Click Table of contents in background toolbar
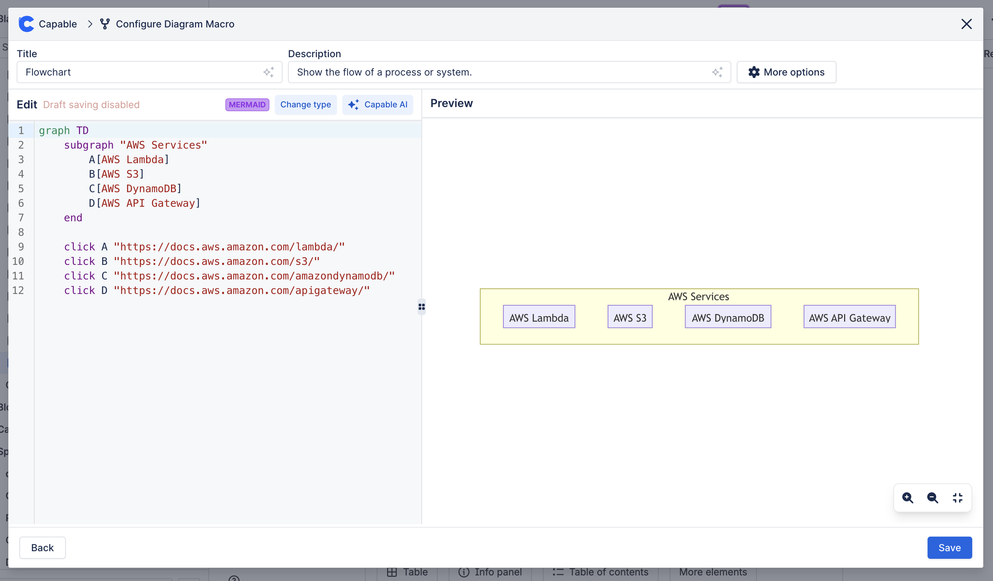This screenshot has width=993, height=581. [600, 572]
